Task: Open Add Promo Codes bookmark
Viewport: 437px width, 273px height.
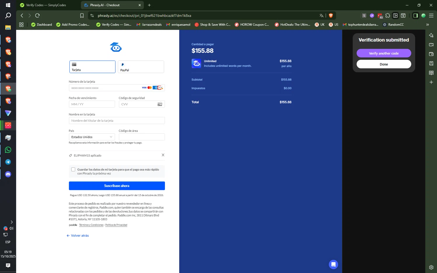Action: tap(73, 25)
